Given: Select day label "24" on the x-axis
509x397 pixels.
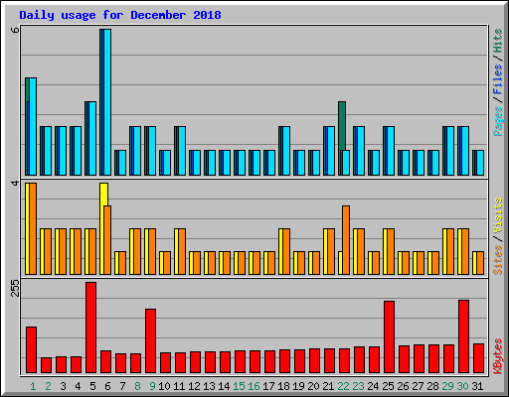Looking at the screenshot, I should click(373, 386).
